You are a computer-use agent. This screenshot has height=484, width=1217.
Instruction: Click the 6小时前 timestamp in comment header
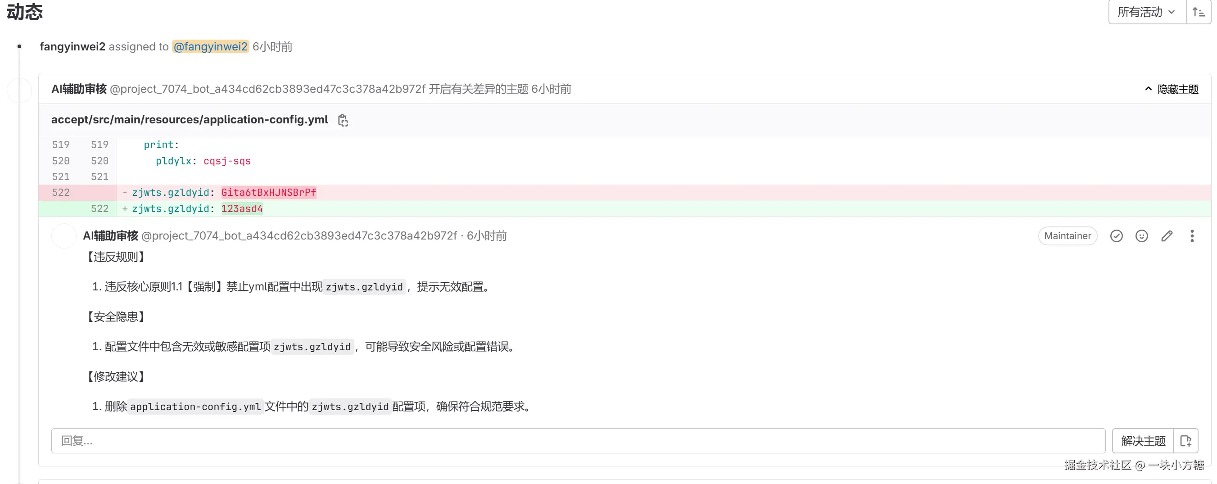click(x=487, y=235)
